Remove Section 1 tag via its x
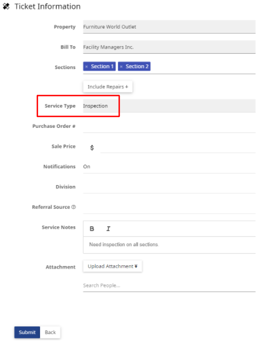 (x=87, y=66)
